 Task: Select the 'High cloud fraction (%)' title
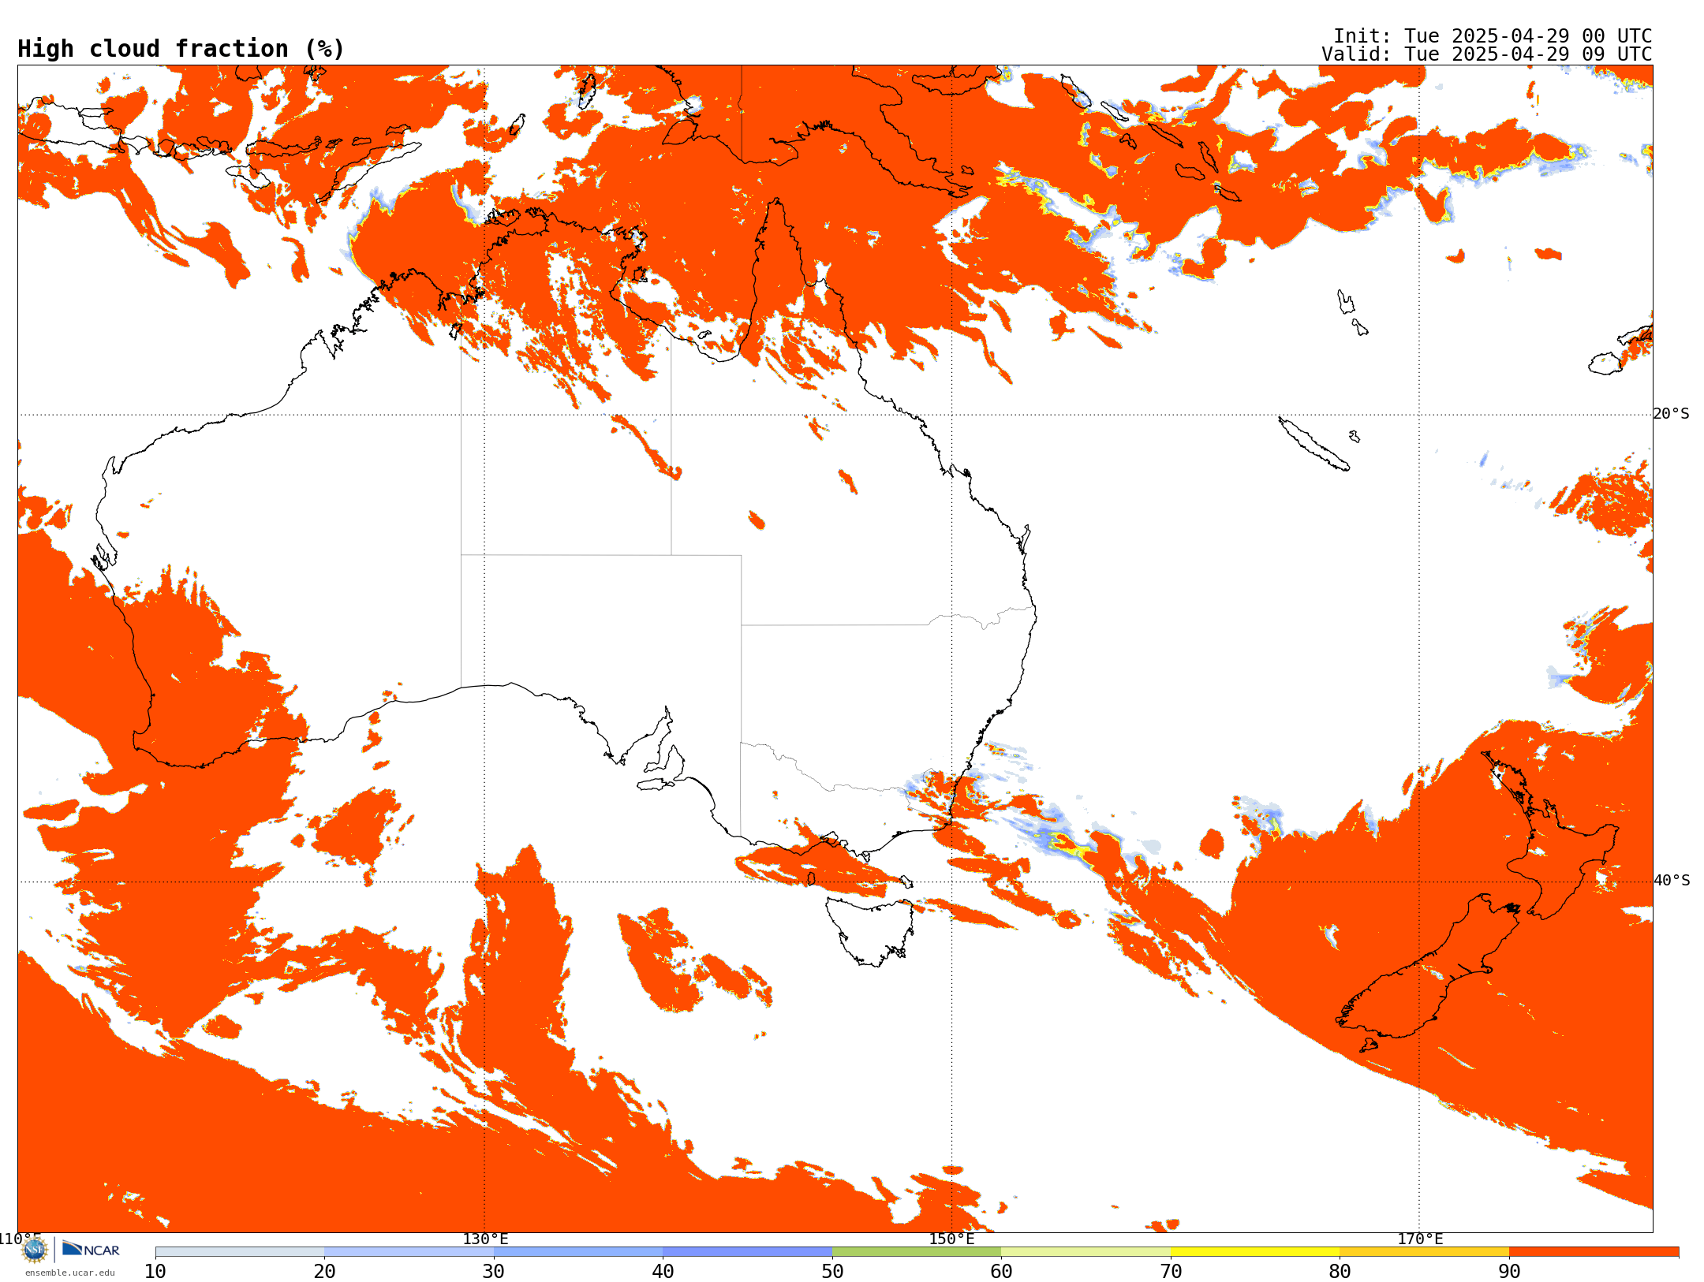coord(181,49)
